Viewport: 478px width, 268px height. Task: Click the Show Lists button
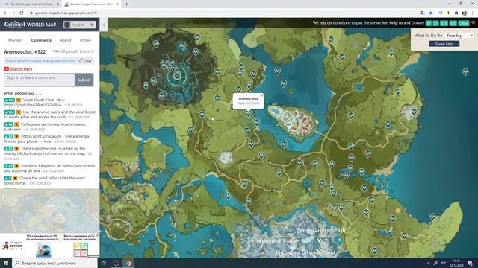[x=444, y=44]
